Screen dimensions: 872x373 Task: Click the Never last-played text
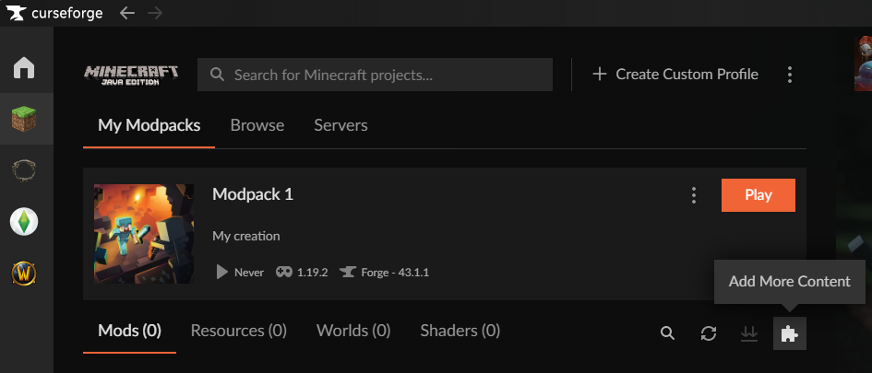248,273
